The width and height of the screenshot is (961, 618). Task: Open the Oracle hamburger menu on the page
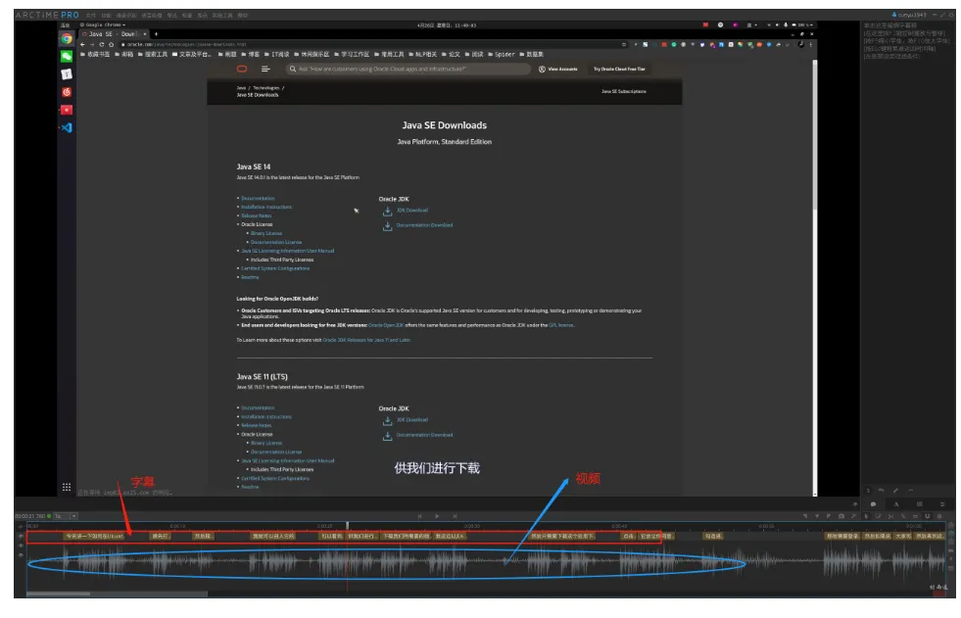pyautogui.click(x=265, y=69)
